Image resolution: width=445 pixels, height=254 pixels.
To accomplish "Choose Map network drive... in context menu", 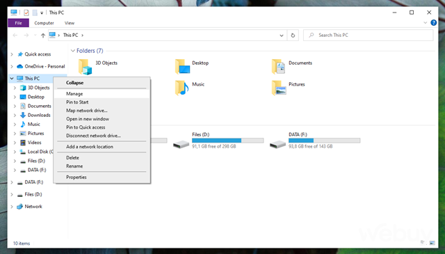I will 102,111.
